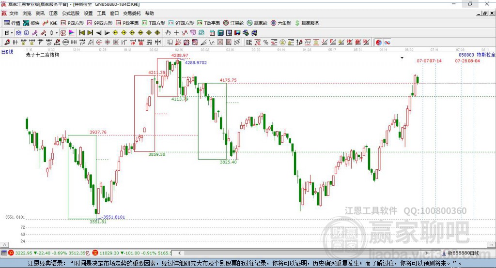Image resolution: width=496 pixels, height=268 pixels.
Task: Open the 9P四方形 tool
Action: 100,23
